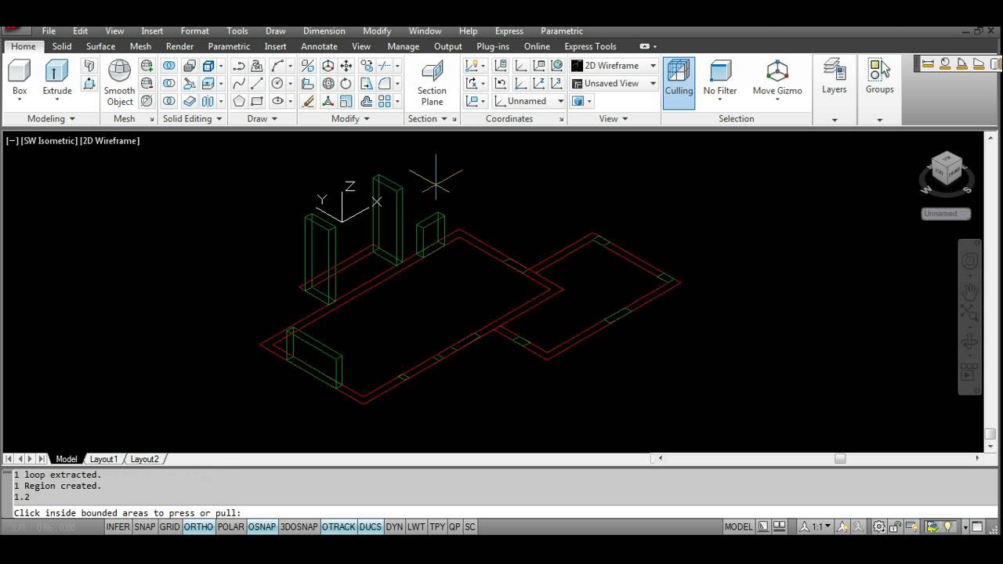
Task: Select the Polygon tool in Draw panel
Action: pos(239,101)
